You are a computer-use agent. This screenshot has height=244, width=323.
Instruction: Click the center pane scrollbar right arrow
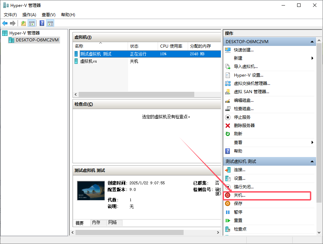pos(218,233)
